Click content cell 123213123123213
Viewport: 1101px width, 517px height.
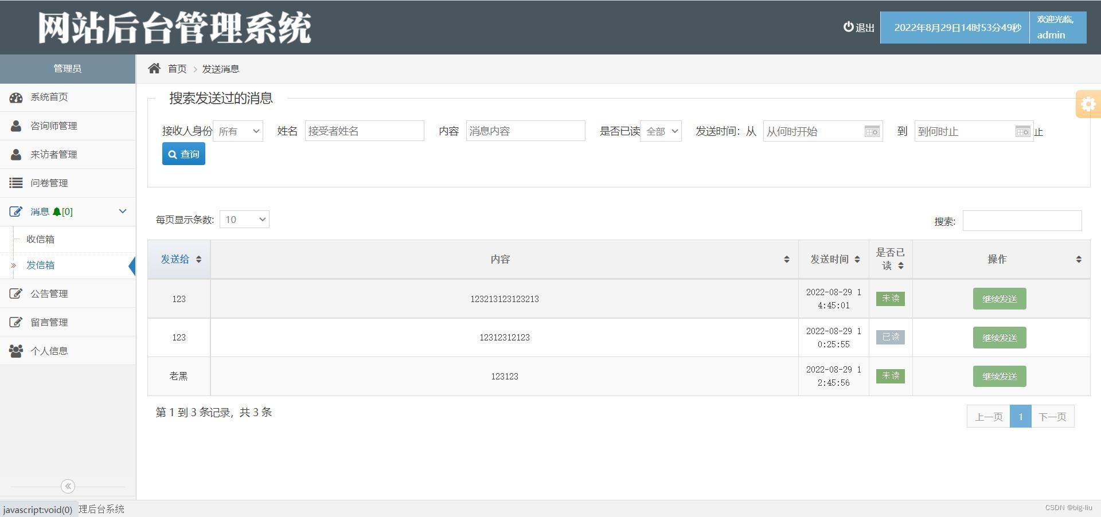coord(505,299)
